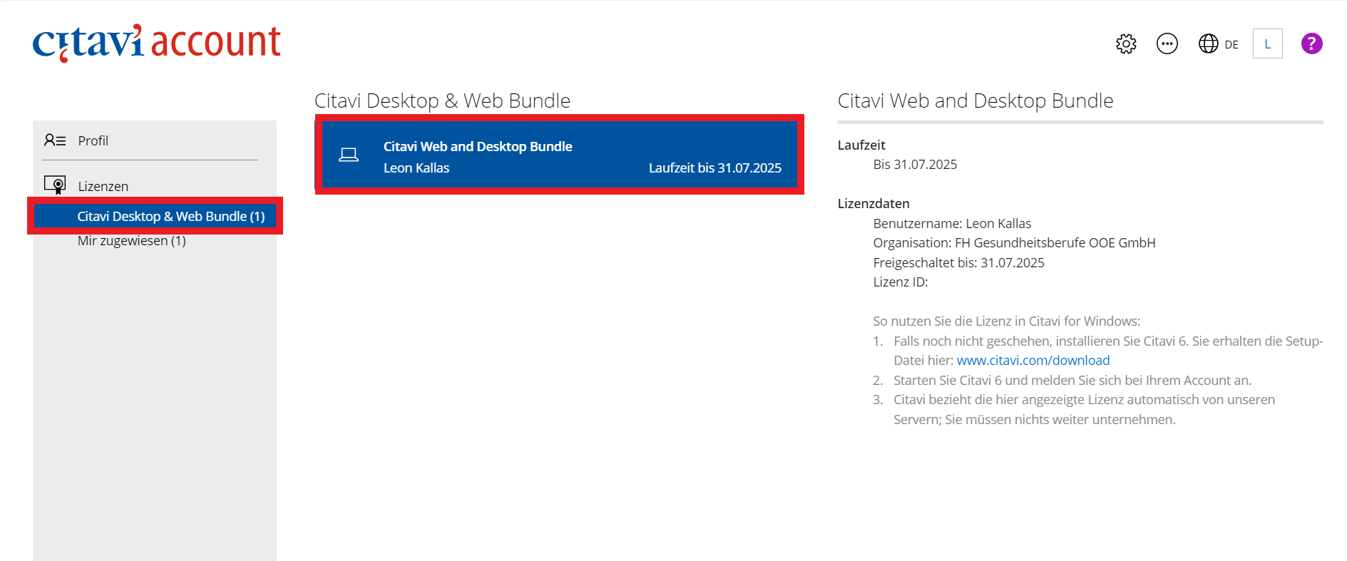The width and height of the screenshot is (1347, 561).
Task: Click the Profil person icon
Action: tap(55, 140)
